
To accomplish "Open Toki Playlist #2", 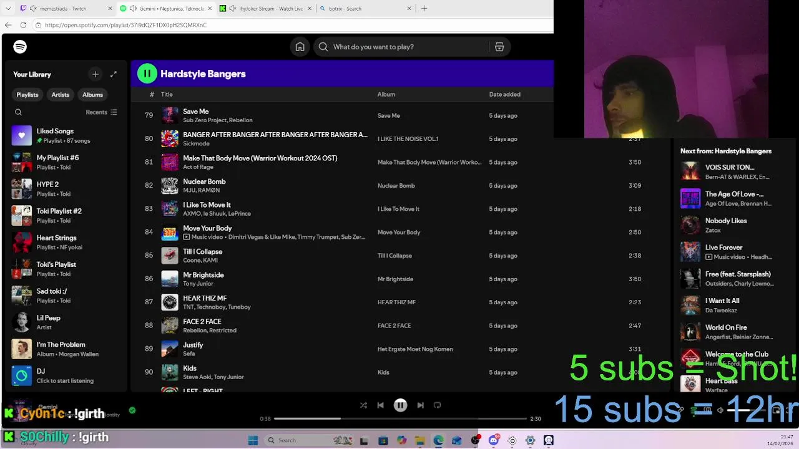I will tap(66, 216).
